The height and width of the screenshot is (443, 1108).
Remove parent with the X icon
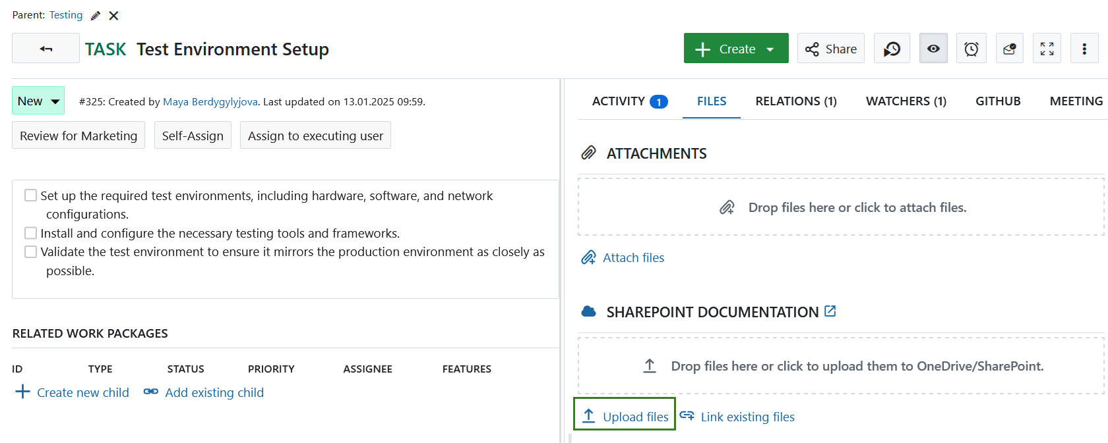click(113, 16)
